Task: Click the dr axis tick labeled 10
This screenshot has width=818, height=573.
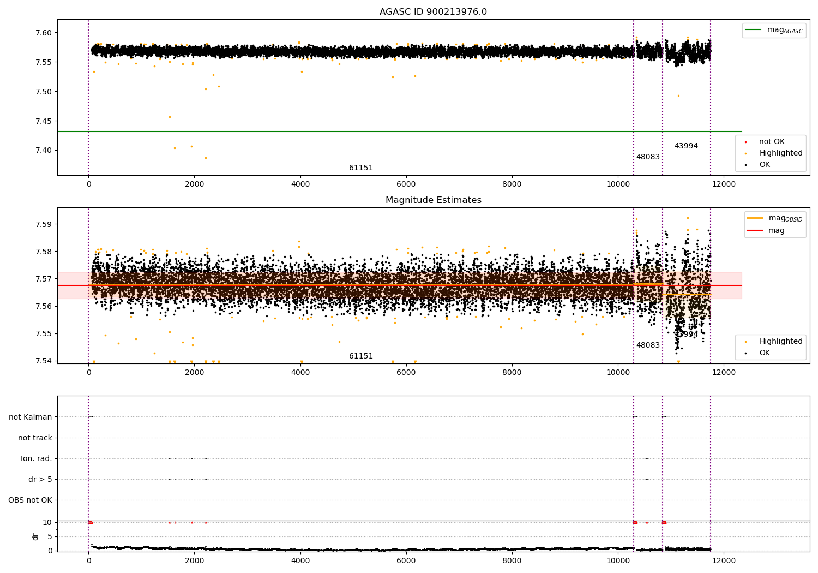Action: coord(47,522)
